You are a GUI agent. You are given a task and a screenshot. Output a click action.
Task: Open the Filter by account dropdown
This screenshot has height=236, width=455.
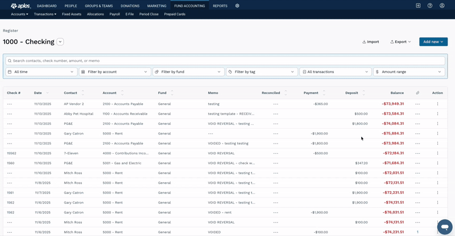[x=115, y=72]
